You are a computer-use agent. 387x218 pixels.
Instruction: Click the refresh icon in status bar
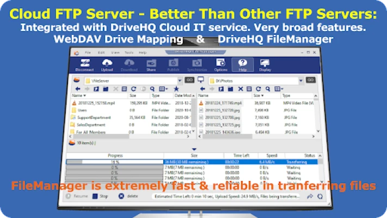tap(320, 197)
